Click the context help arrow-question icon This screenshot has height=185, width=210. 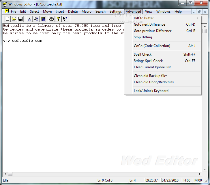pos(65,19)
